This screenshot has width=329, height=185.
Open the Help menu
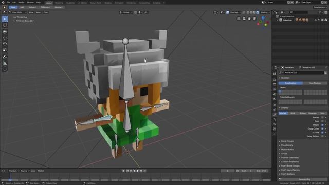(x=38, y=2)
